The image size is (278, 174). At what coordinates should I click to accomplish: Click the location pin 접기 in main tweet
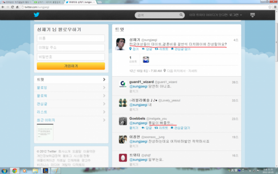[134, 49]
